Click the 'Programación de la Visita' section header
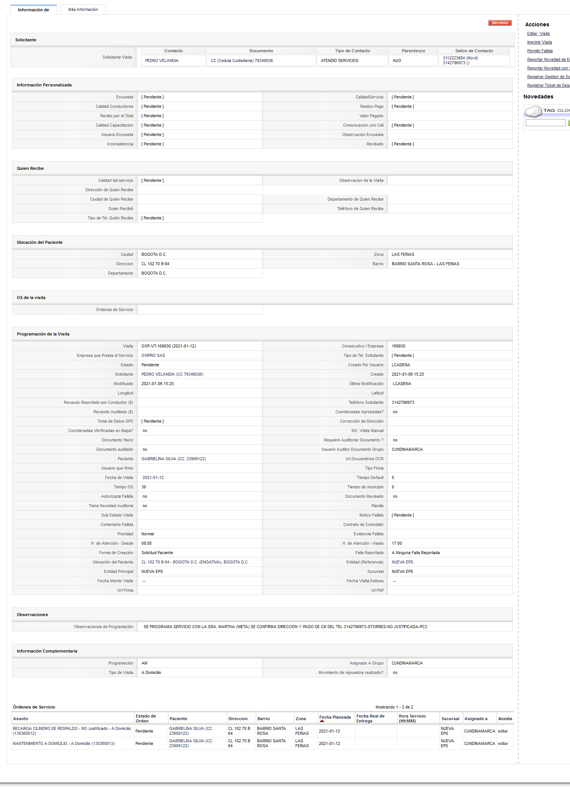Image resolution: width=570 pixels, height=787 pixels. (x=262, y=334)
